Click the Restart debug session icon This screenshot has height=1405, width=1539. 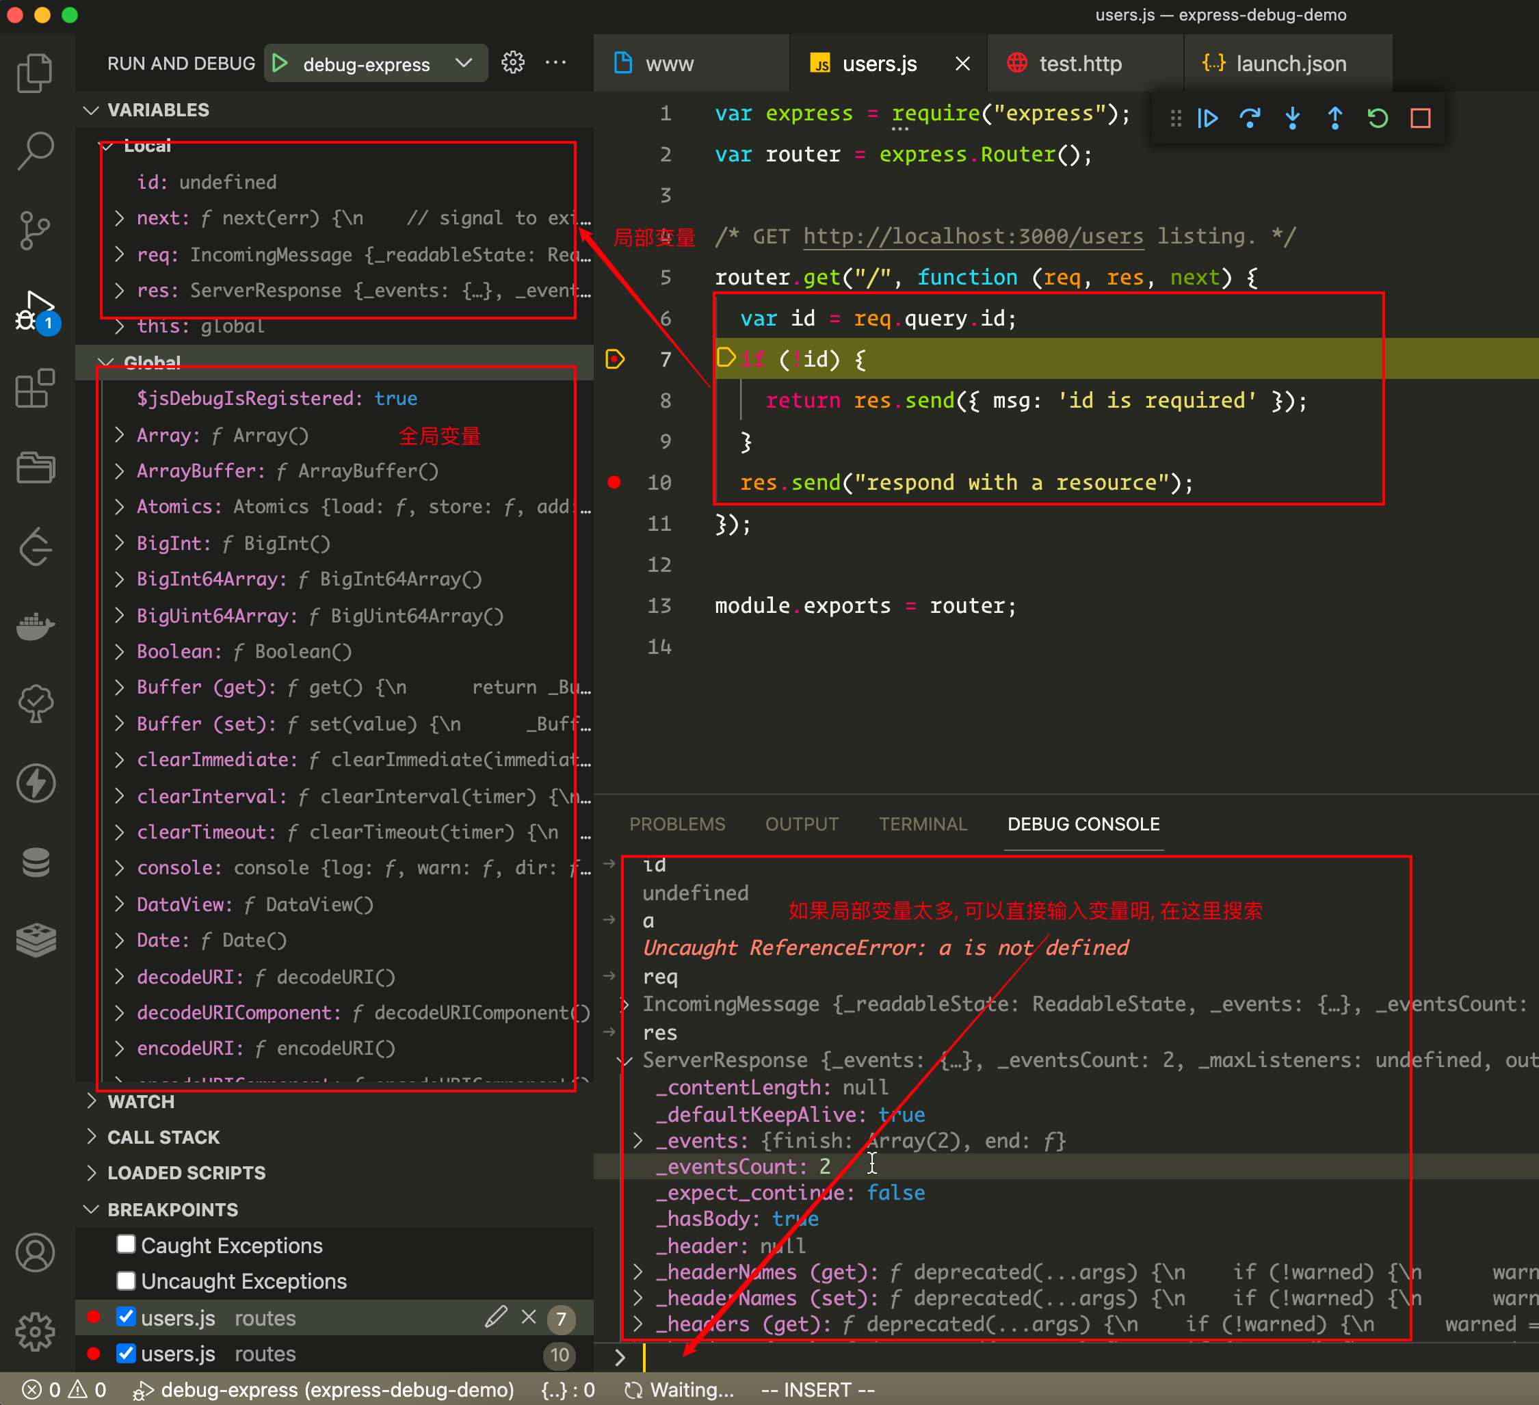[1378, 118]
